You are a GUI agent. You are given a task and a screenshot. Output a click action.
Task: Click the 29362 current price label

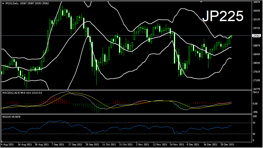point(256,35)
